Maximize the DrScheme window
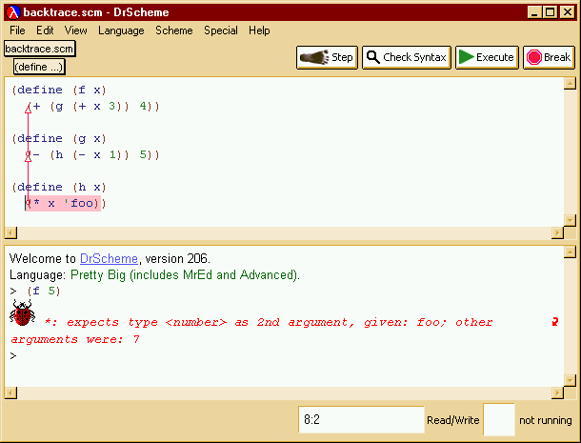This screenshot has width=581, height=443. 551,12
